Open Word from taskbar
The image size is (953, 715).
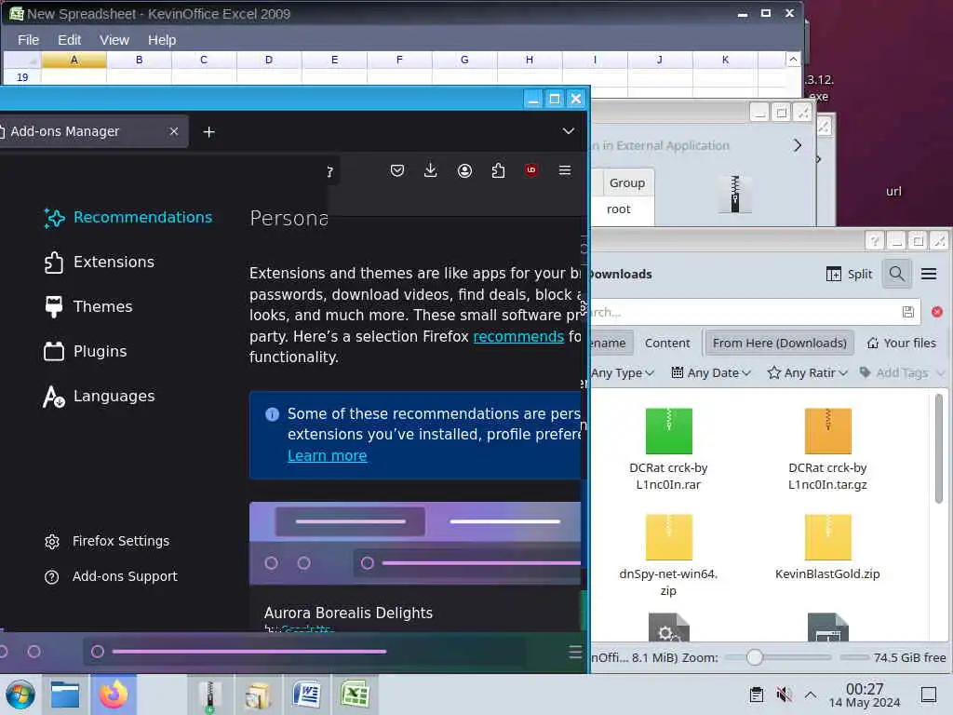pos(306,695)
